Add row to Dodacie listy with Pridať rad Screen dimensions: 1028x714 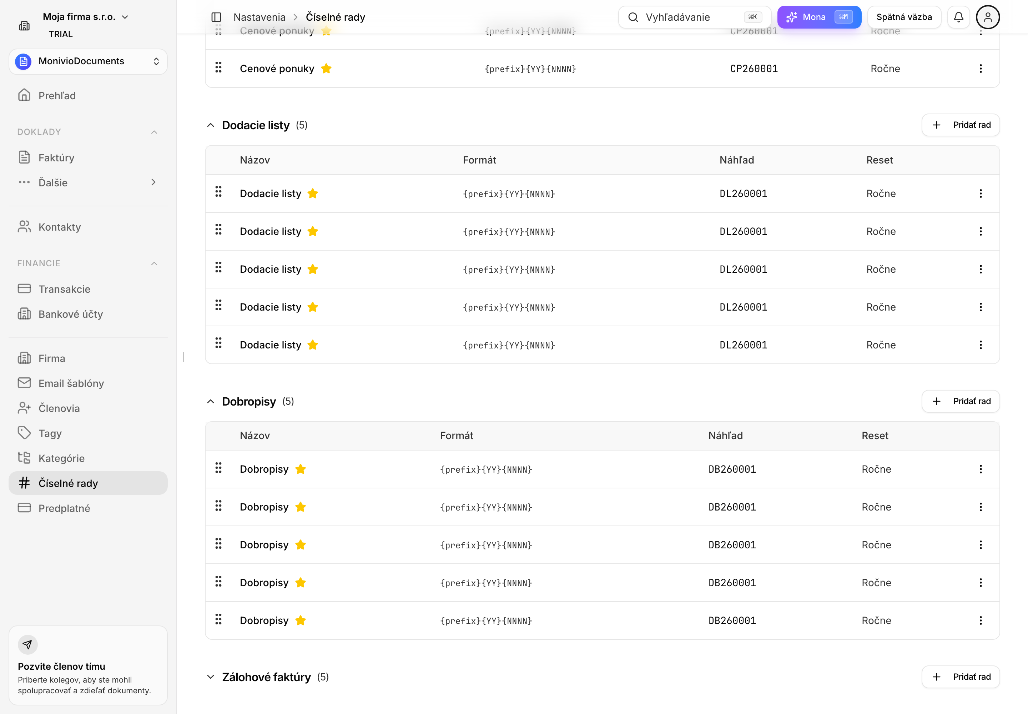961,125
